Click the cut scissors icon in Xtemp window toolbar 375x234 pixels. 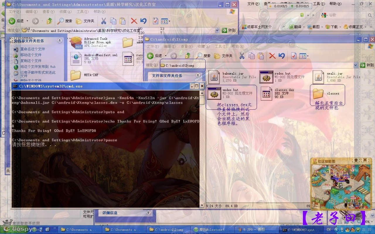[x=242, y=56]
